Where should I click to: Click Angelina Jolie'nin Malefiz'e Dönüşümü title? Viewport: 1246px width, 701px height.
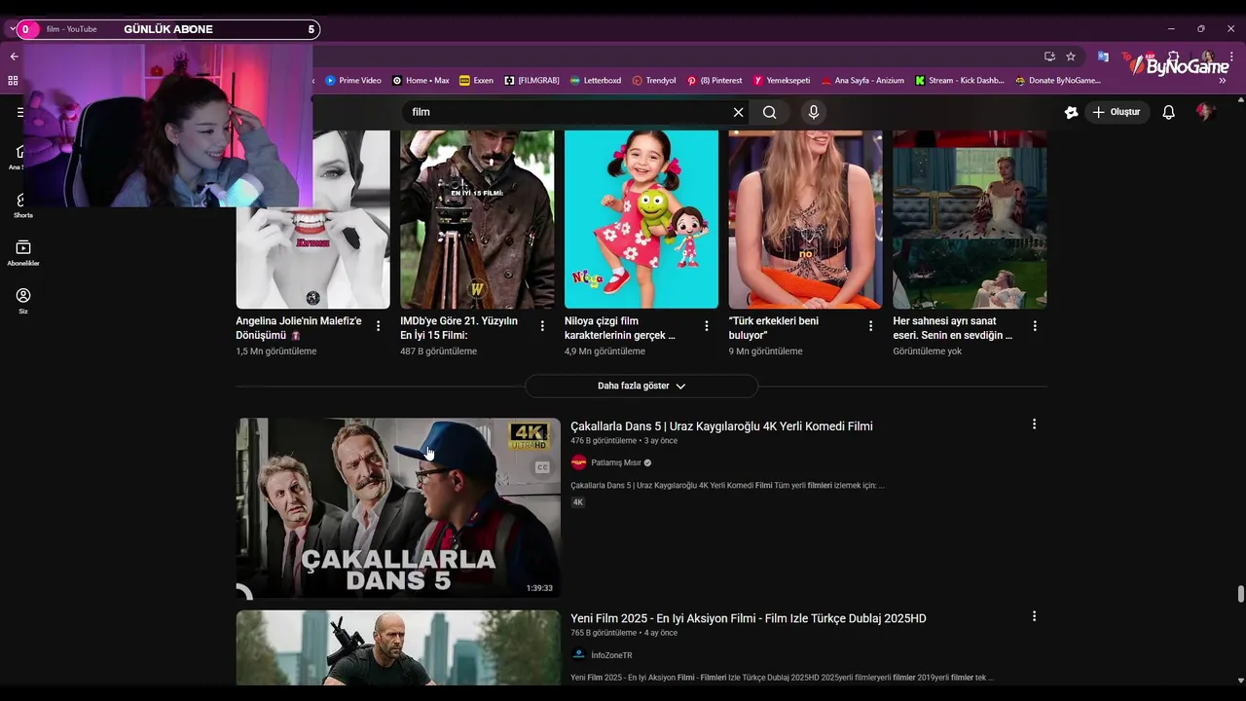pos(299,328)
